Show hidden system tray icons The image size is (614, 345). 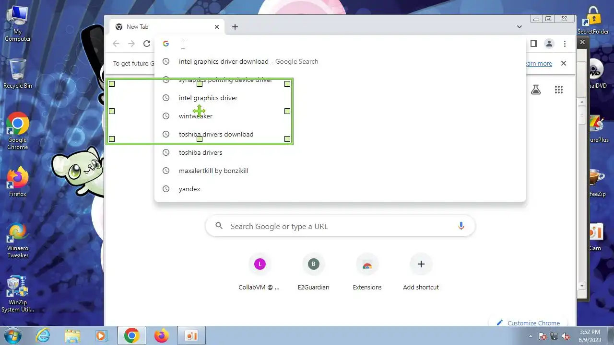531,336
